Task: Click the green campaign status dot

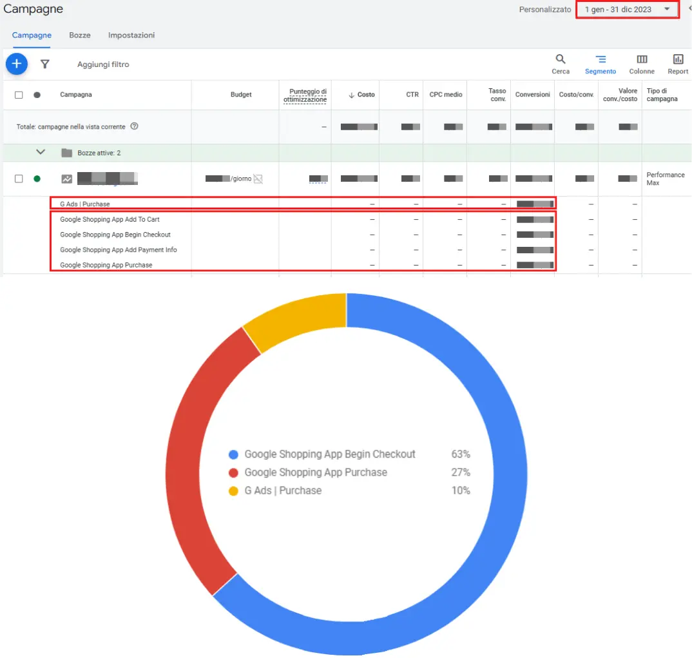Action: pyautogui.click(x=37, y=179)
